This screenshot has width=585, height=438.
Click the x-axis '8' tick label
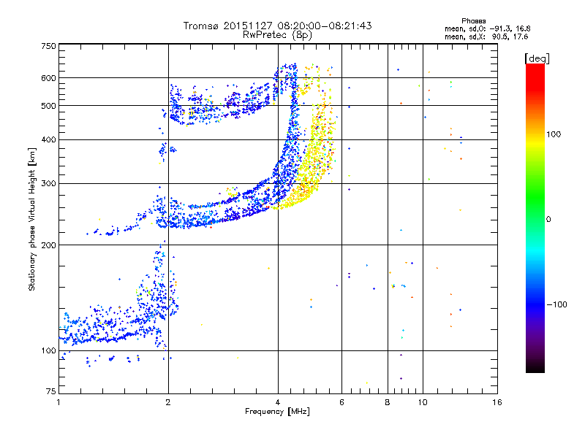pyautogui.click(x=388, y=402)
